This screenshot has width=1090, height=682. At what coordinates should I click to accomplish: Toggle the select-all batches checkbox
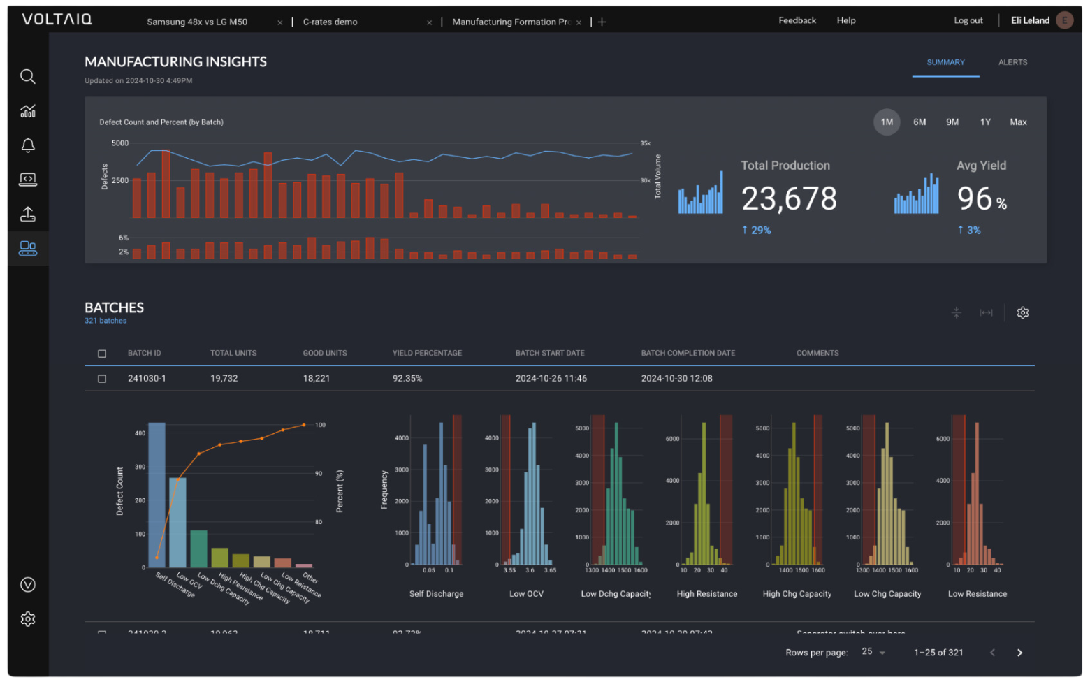tap(102, 354)
